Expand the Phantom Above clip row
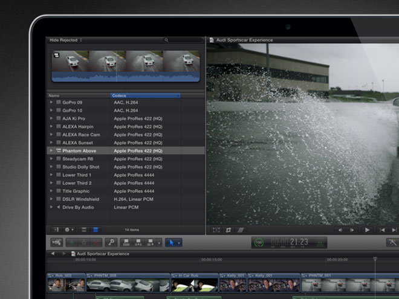399x299 pixels. 51,150
